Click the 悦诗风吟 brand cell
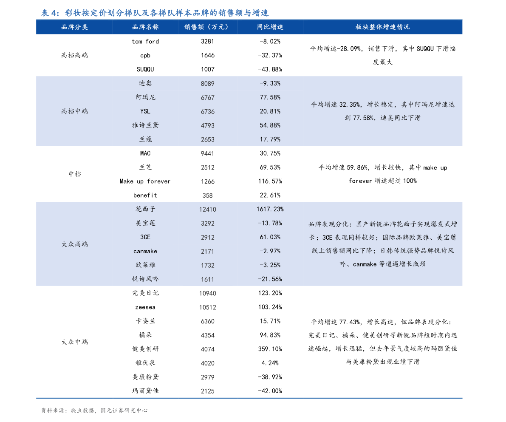The image size is (506, 422). [145, 279]
